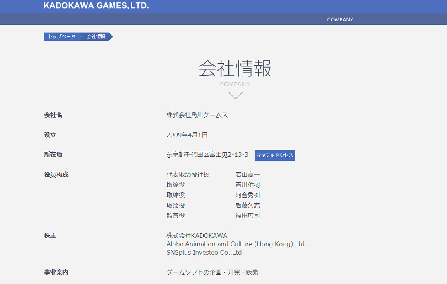
Task: Click the 役員構成 row label
Action: pos(56,175)
